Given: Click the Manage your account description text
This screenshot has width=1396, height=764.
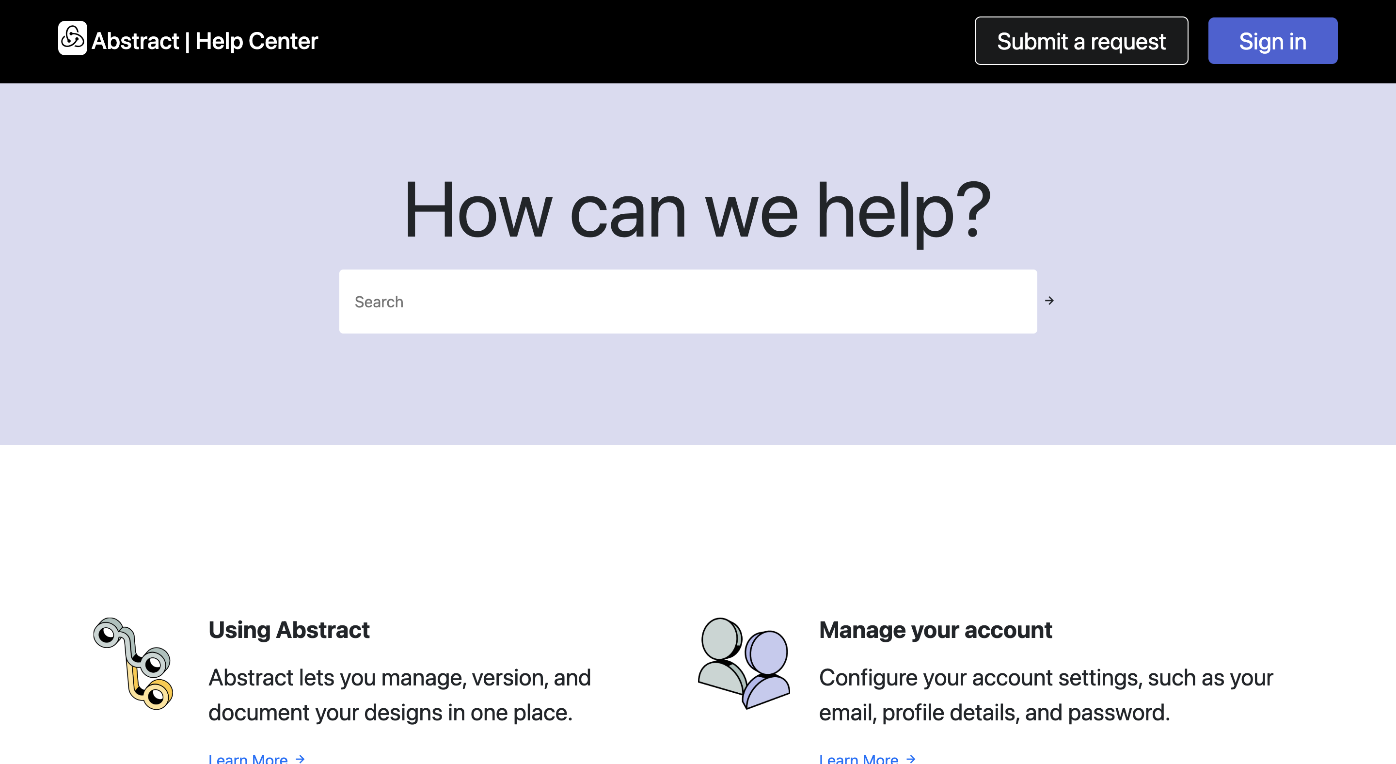Looking at the screenshot, I should [1046, 695].
